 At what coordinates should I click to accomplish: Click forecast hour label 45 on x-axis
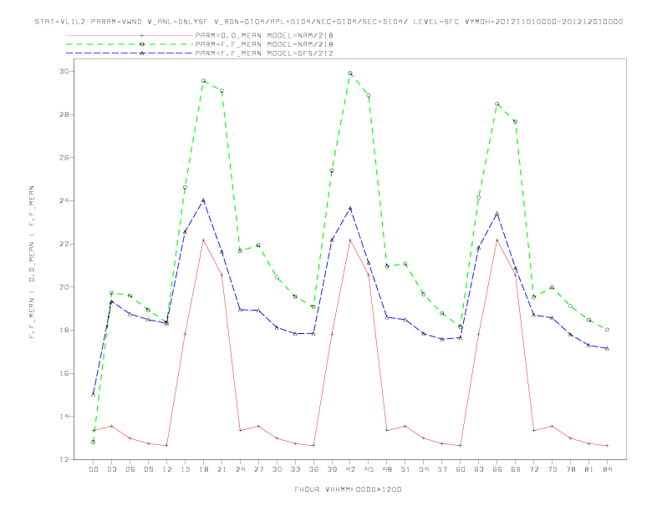click(369, 469)
